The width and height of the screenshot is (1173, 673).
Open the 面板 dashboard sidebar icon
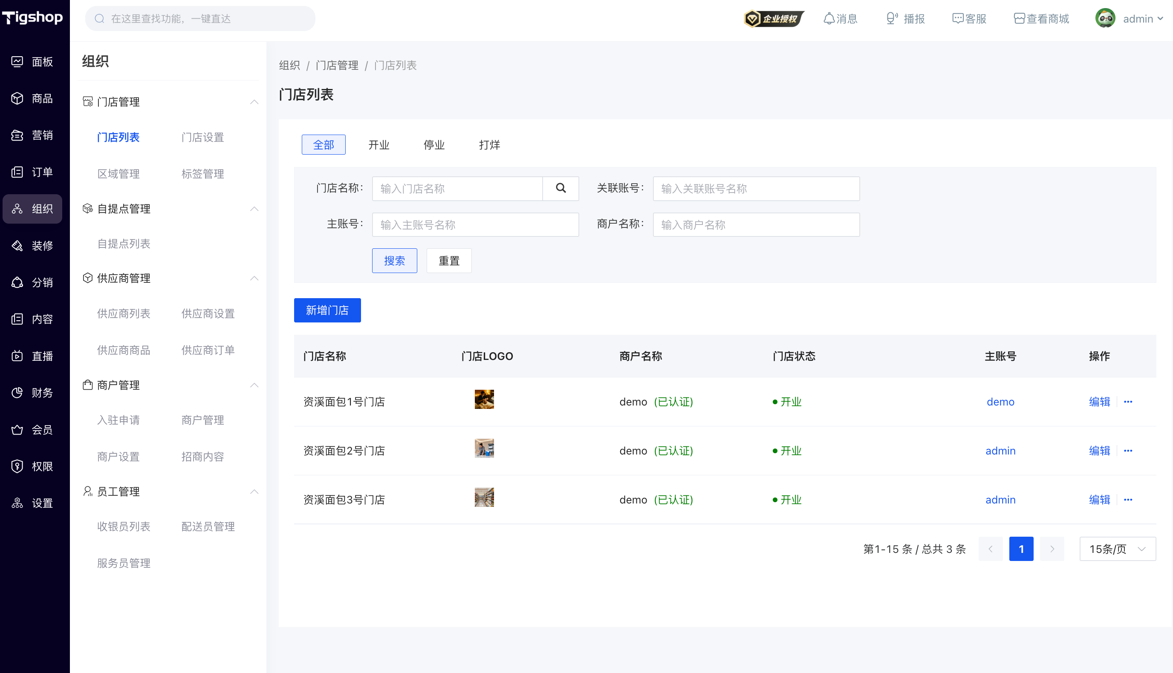point(17,61)
